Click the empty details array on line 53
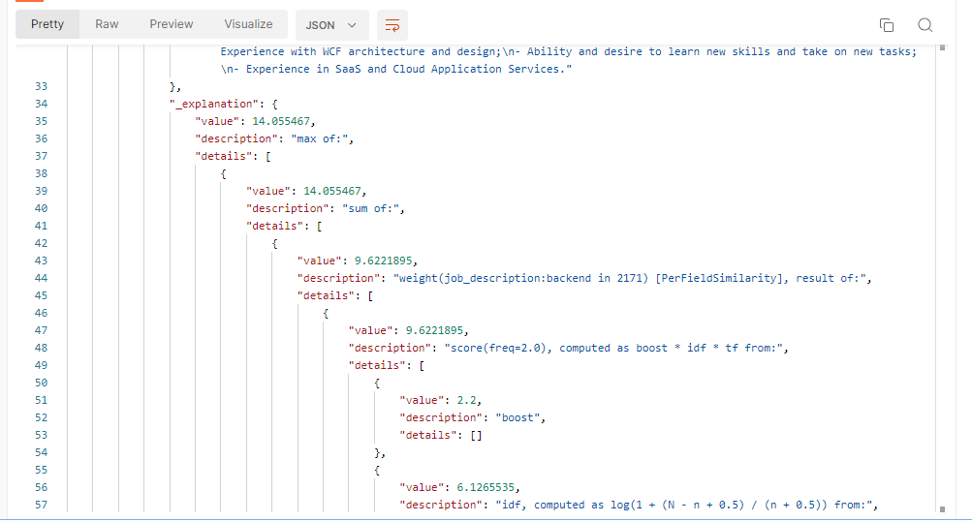Viewport: 972px width, 522px height. click(476, 435)
